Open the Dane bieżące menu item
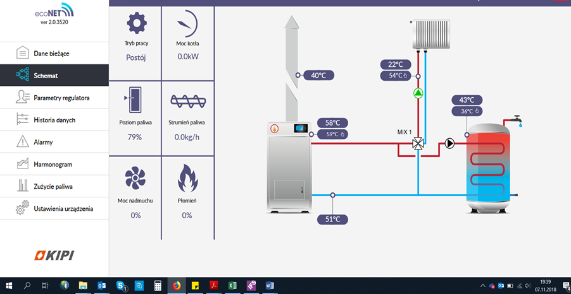The height and width of the screenshot is (294, 571). click(x=51, y=54)
